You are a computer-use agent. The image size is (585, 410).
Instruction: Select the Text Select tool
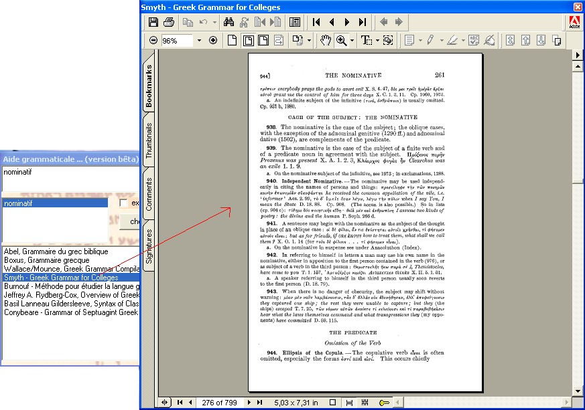tap(367, 40)
